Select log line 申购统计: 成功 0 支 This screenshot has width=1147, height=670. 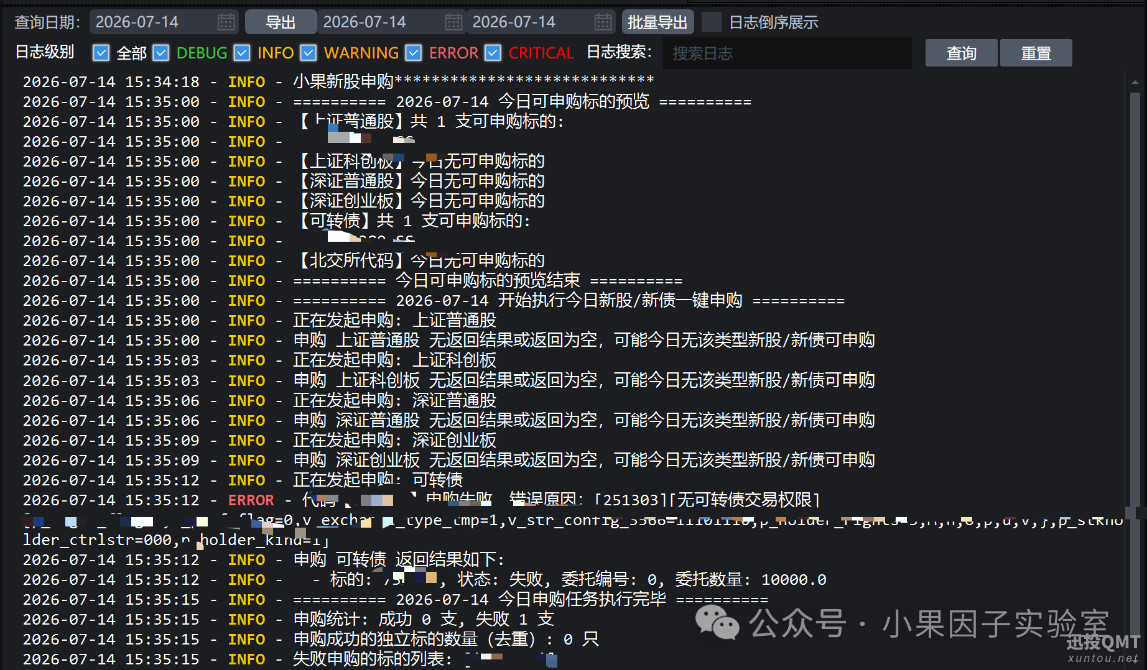click(289, 619)
